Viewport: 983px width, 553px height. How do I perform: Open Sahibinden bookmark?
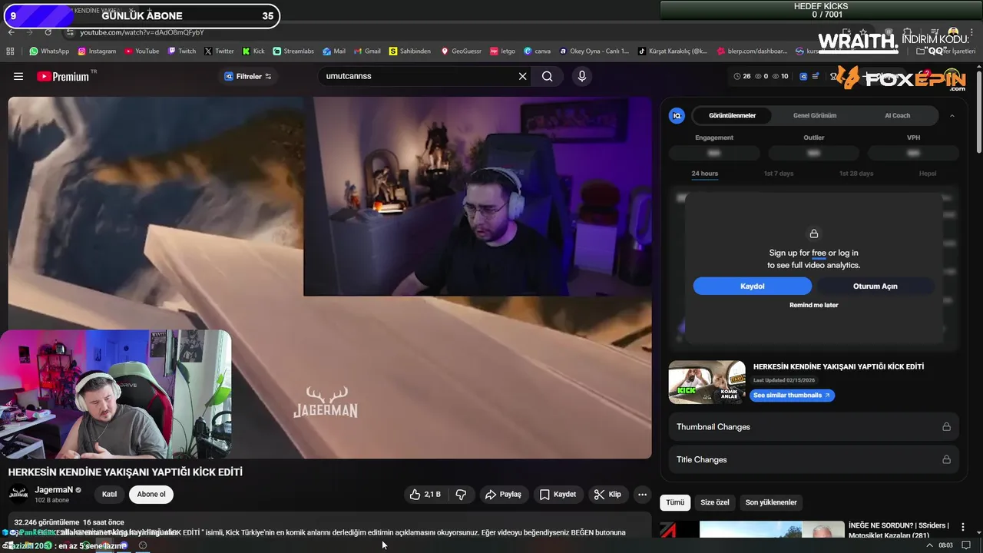click(410, 51)
